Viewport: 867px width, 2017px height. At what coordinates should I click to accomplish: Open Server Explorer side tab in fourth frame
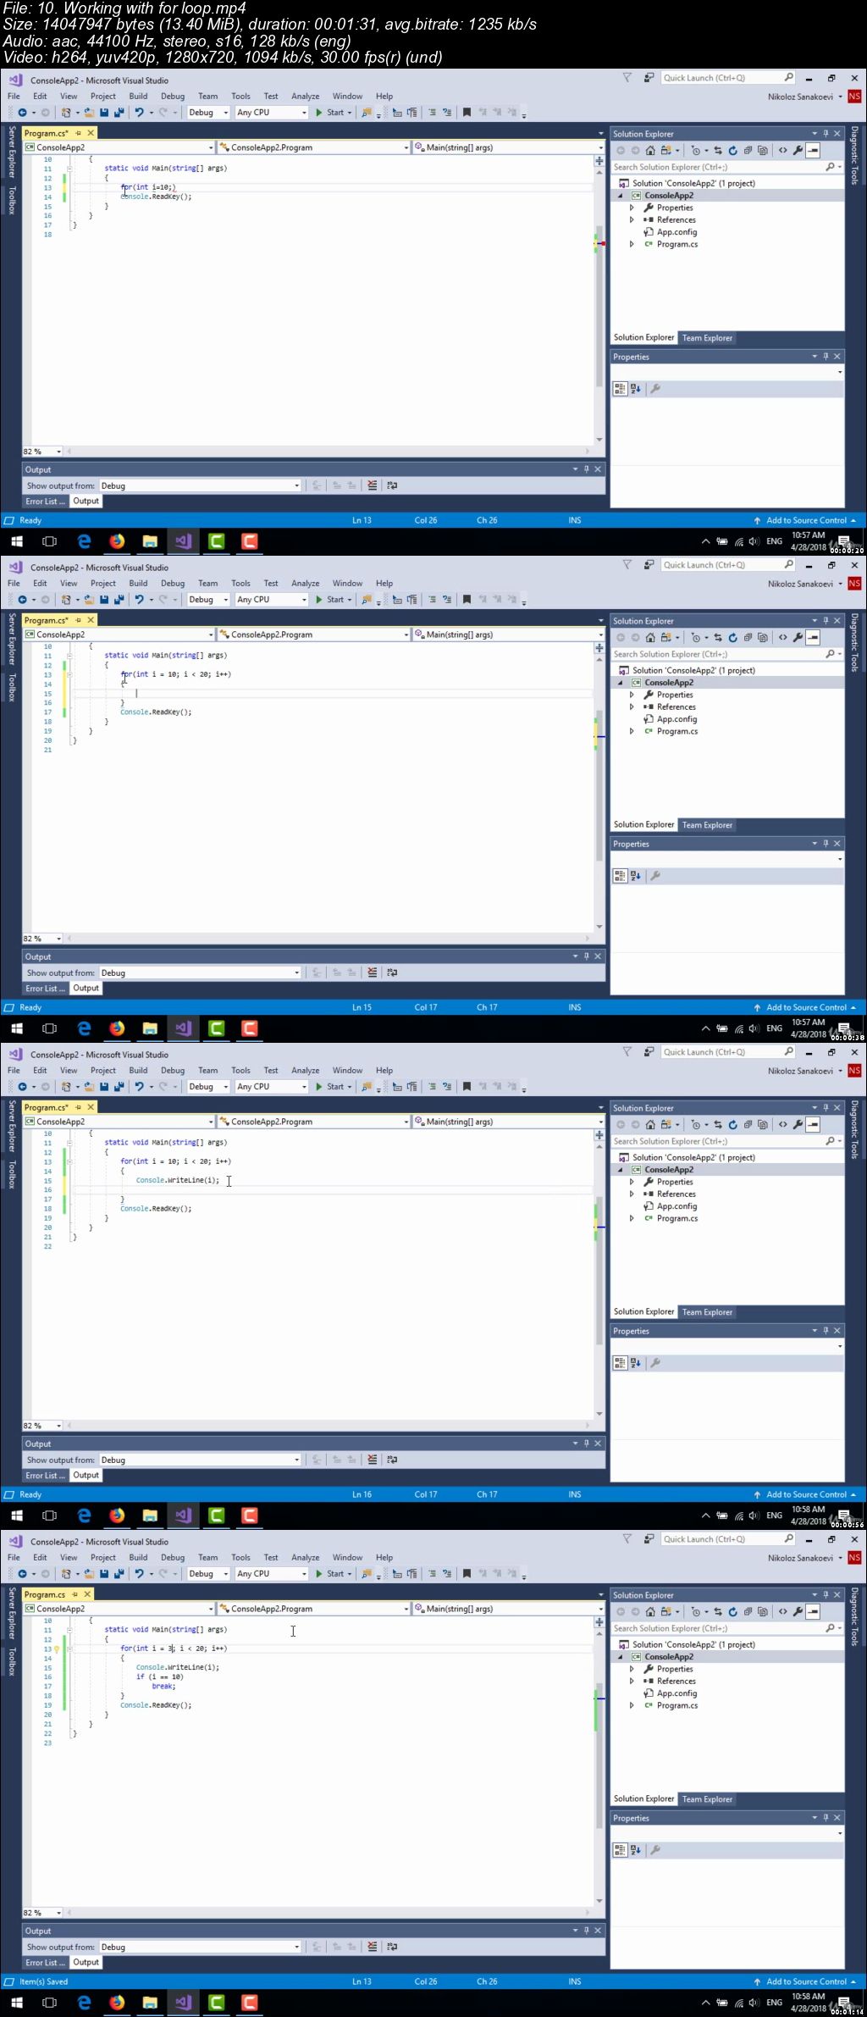[x=12, y=1614]
